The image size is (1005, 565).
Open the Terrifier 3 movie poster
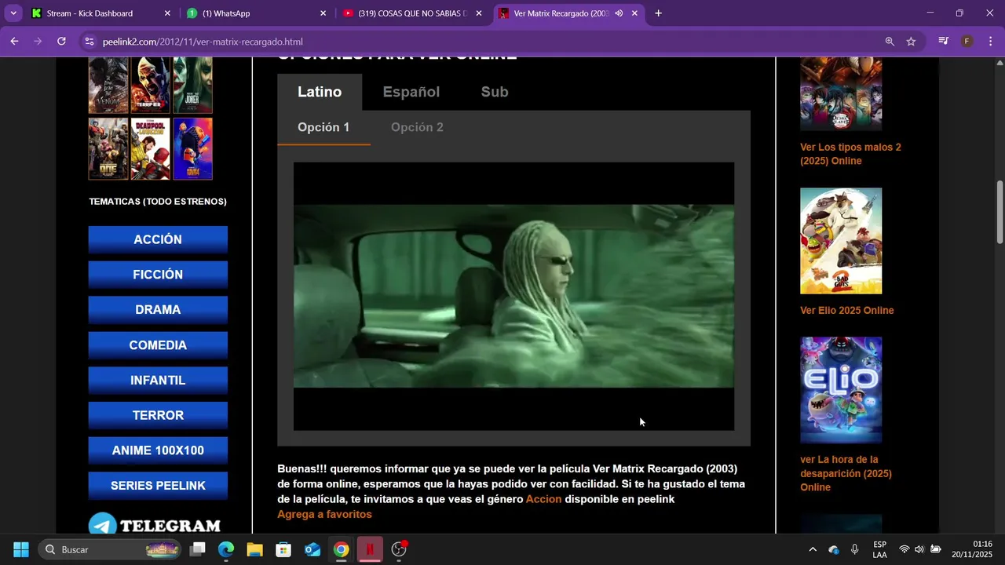[150, 85]
